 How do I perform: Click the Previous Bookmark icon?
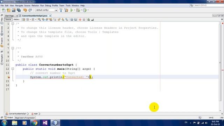[x=59, y=20]
